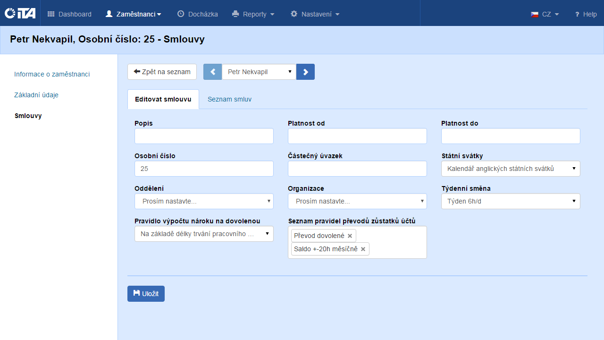Open Dashboard from top navigation
This screenshot has width=604, height=340.
(x=69, y=14)
